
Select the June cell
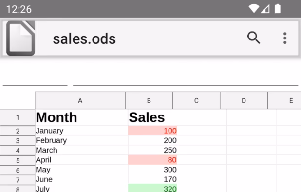pyautogui.click(x=82, y=179)
